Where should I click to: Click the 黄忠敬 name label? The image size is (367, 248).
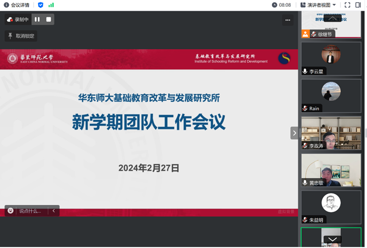[316, 183]
